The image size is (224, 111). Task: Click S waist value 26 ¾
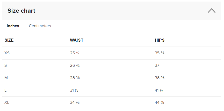[75, 65]
